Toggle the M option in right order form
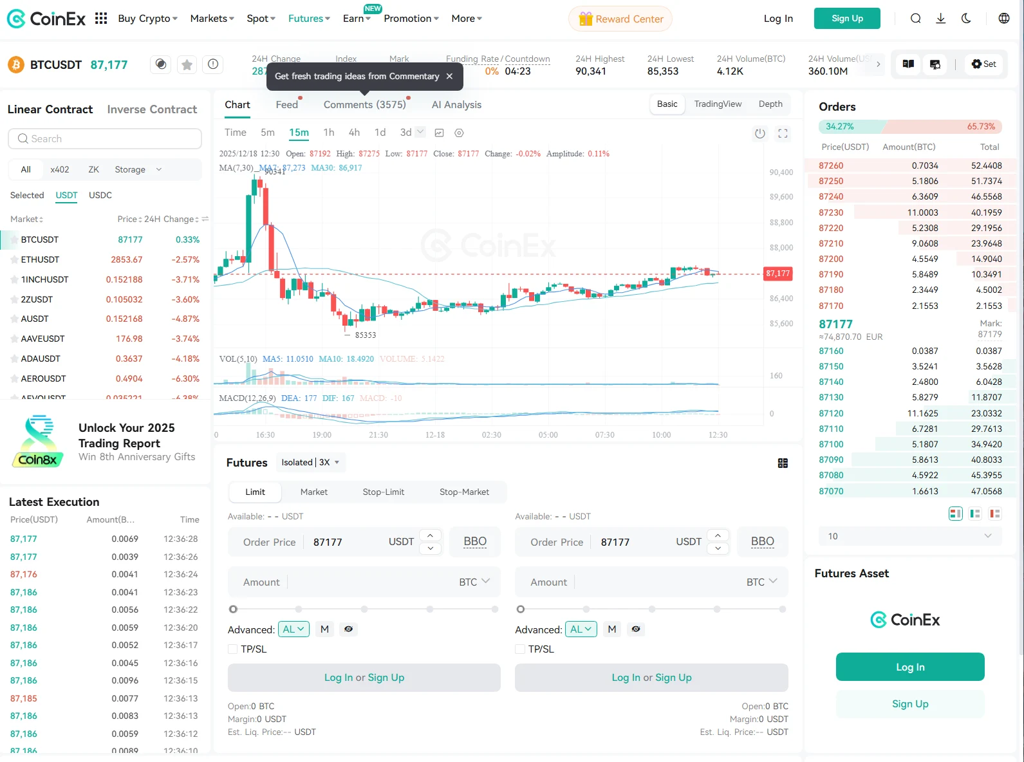 click(611, 629)
